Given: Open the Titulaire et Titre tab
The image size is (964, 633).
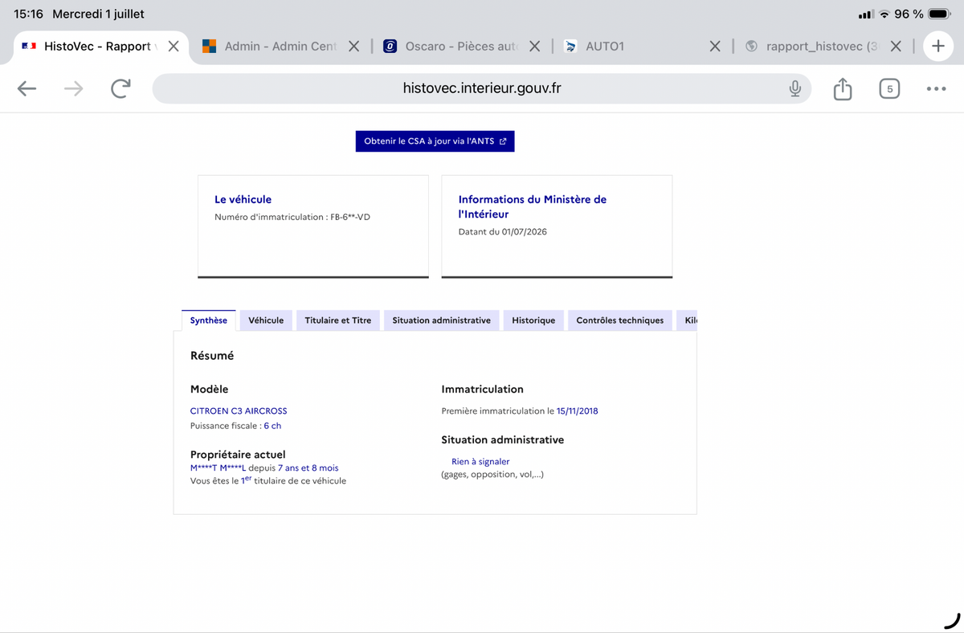Looking at the screenshot, I should pyautogui.click(x=338, y=321).
